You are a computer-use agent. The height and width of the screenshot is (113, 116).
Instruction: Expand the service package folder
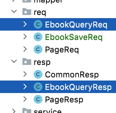14,111
